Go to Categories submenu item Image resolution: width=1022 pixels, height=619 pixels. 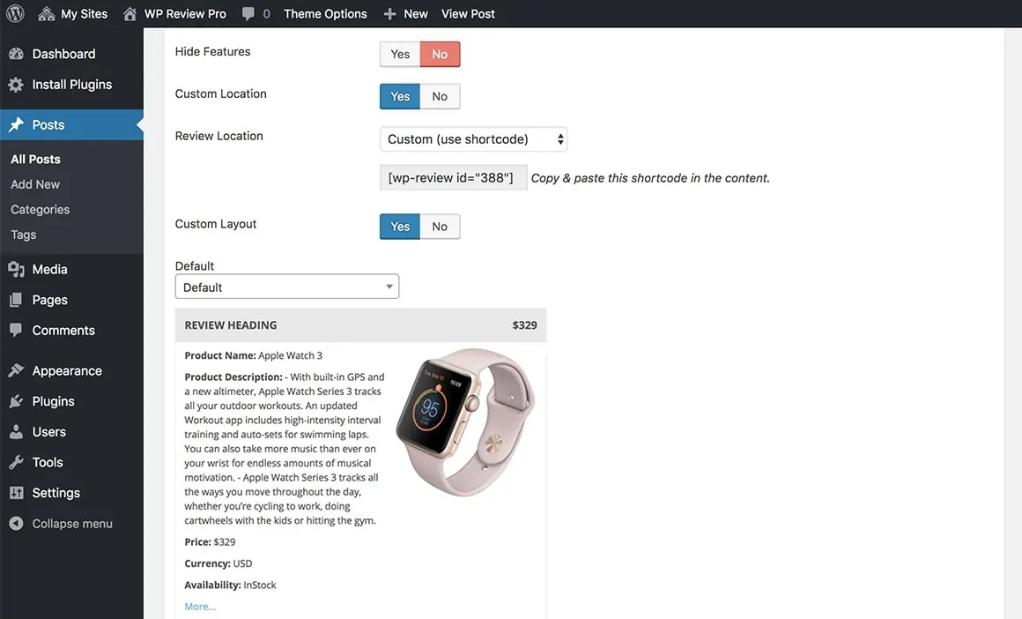click(x=40, y=210)
